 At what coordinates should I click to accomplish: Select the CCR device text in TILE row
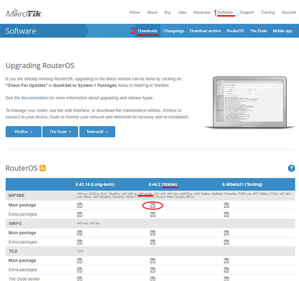pos(80,251)
